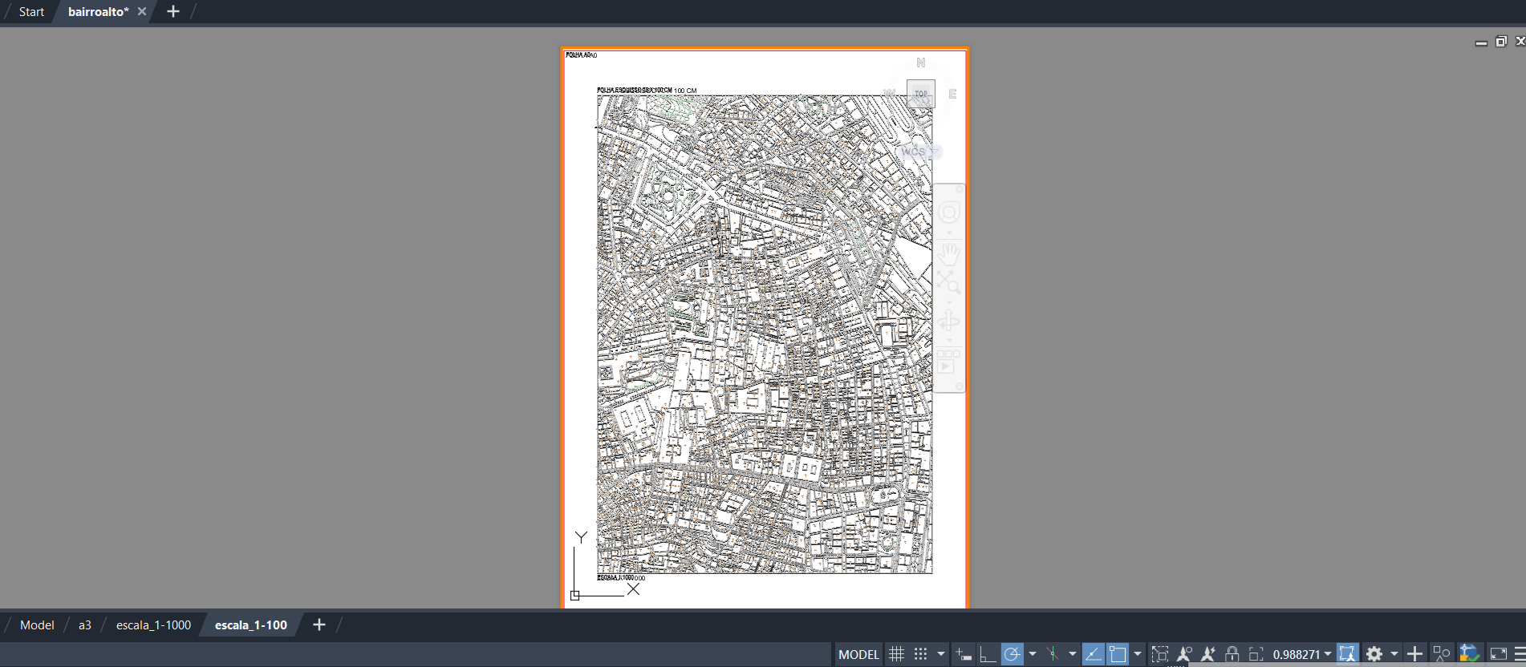Screen dimensions: 1526x667
Task: Toggle 2D Object Snap
Action: pyautogui.click(x=1118, y=654)
